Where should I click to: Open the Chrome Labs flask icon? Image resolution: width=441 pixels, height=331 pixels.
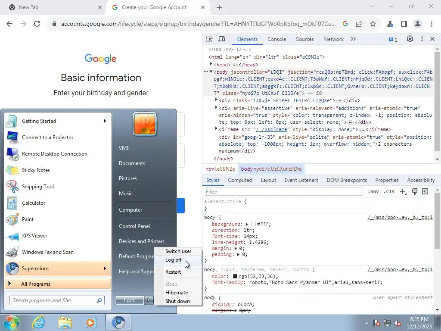pos(390,24)
